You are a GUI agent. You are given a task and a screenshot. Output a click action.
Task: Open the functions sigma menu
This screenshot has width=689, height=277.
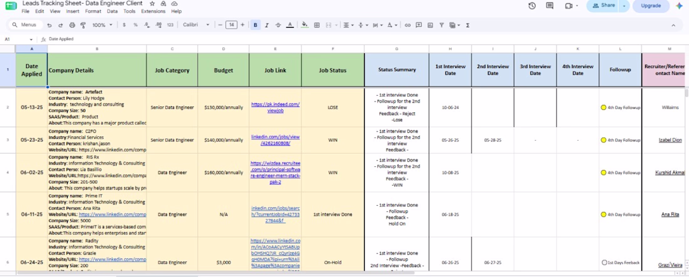tap(467, 25)
